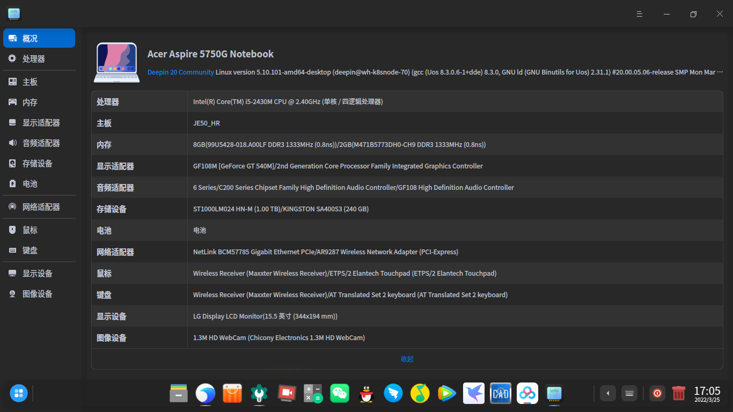733x412 pixels.
Task: Select the 存储设备 row in the table
Action: pos(280,209)
